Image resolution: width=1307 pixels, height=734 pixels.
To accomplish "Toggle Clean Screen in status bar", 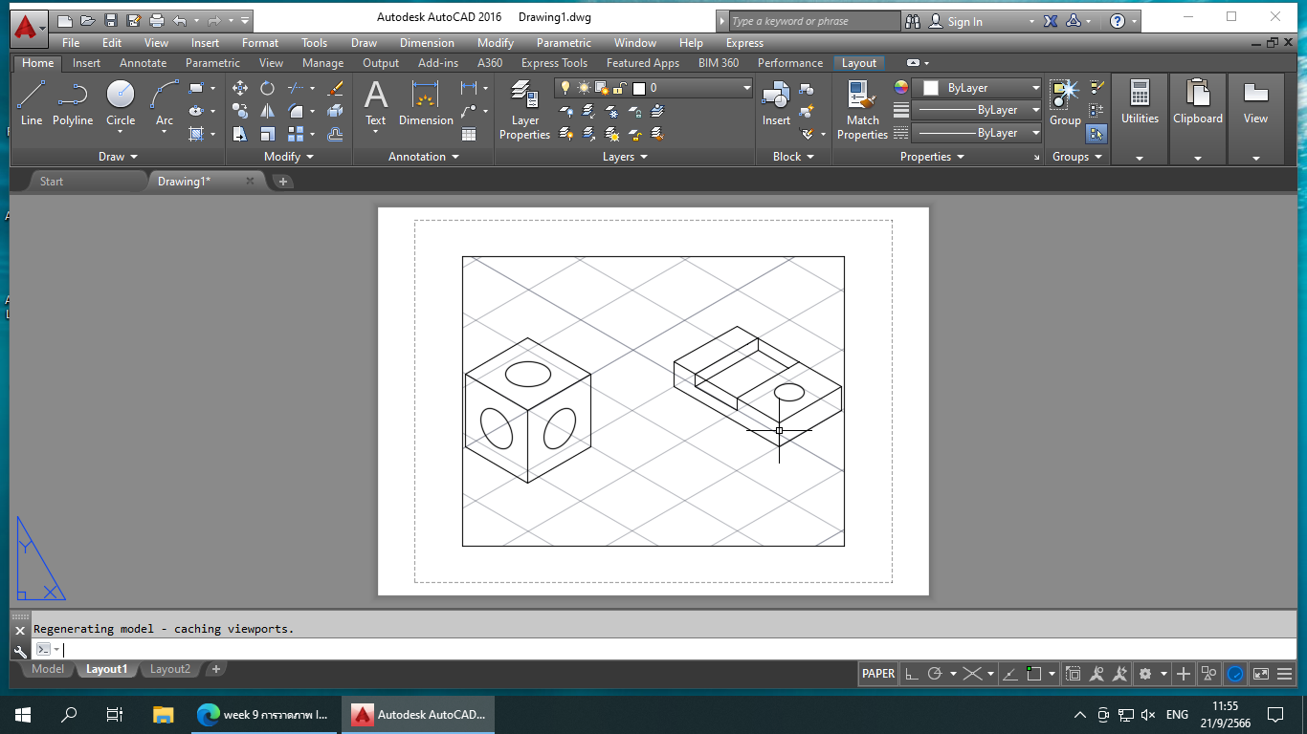I will [1260, 674].
